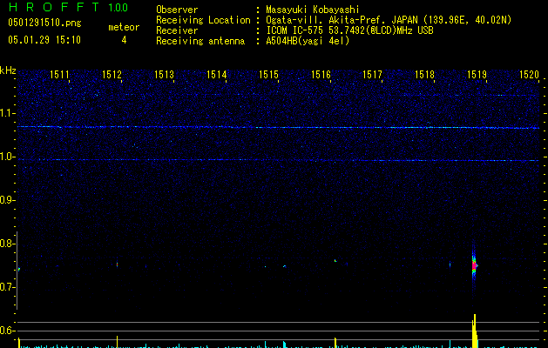Click the A504HB antenna description

[x=308, y=41]
